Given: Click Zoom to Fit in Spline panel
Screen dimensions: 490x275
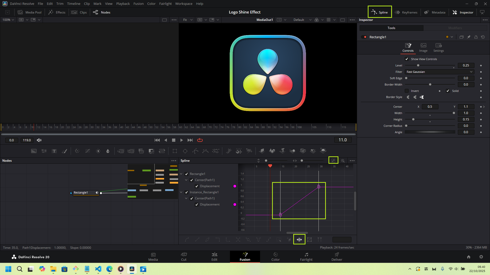Looking at the screenshot, I should coord(333,161).
